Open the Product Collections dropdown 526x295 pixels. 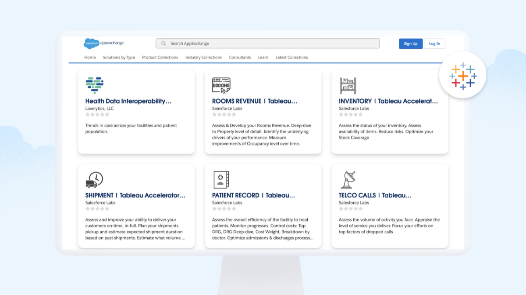(x=160, y=57)
